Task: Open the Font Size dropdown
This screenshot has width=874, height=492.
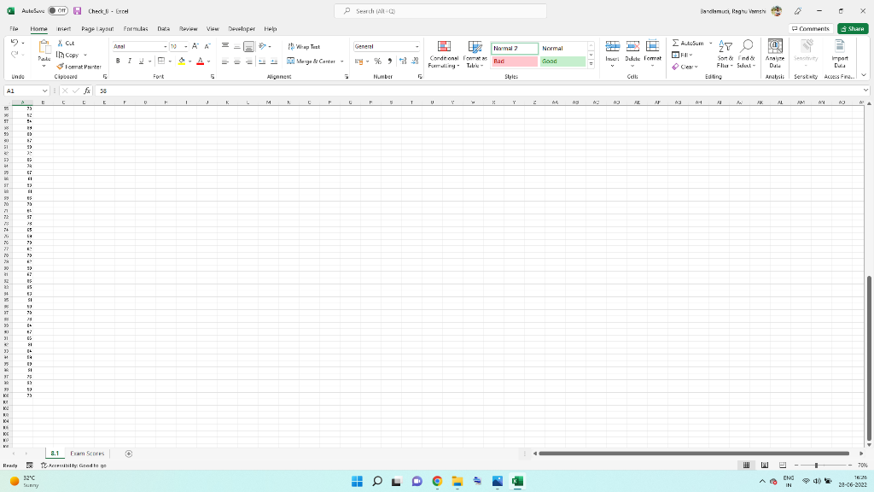Action: 185,47
